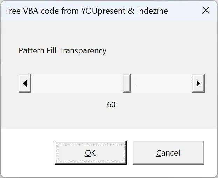Click the dialog title "Free VBA code from YOUpresent & Indezine"
This screenshot has width=218, height=178.
tap(86, 11)
